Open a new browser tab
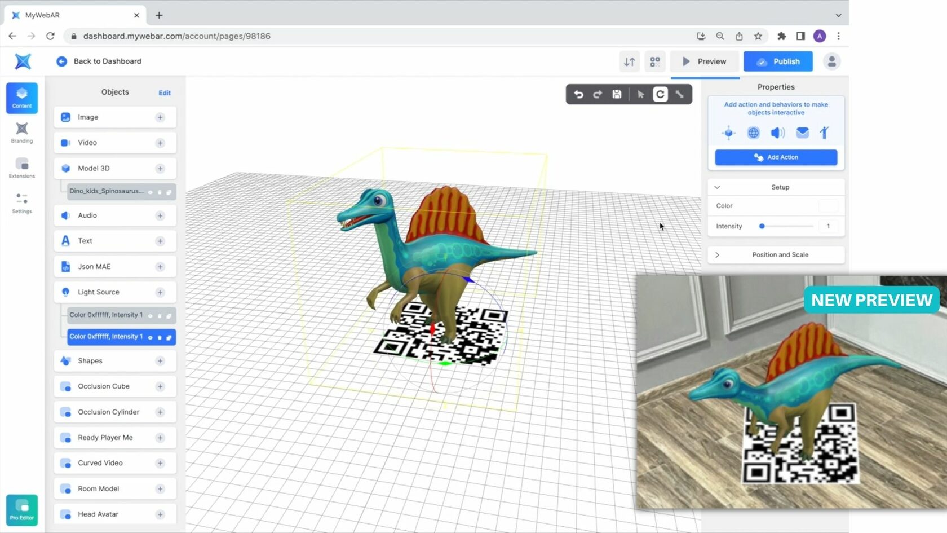 pos(159,15)
